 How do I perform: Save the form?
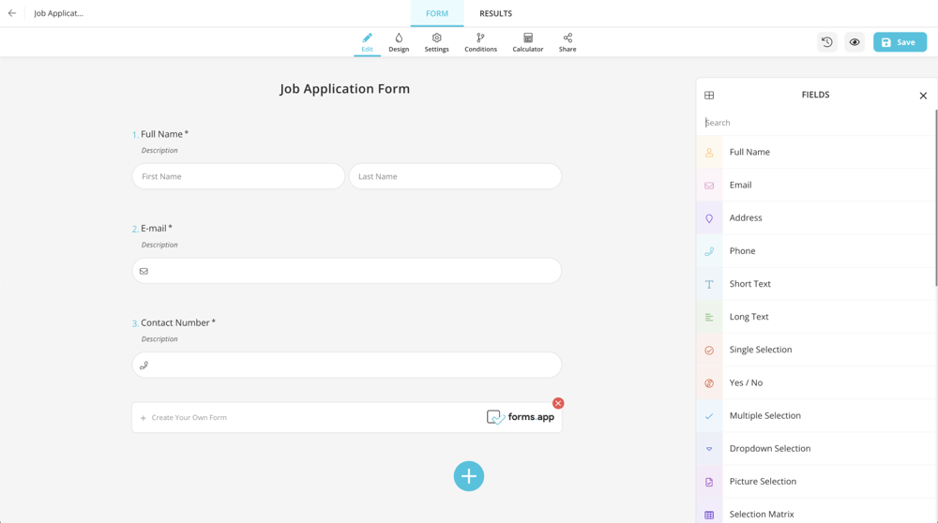[900, 42]
